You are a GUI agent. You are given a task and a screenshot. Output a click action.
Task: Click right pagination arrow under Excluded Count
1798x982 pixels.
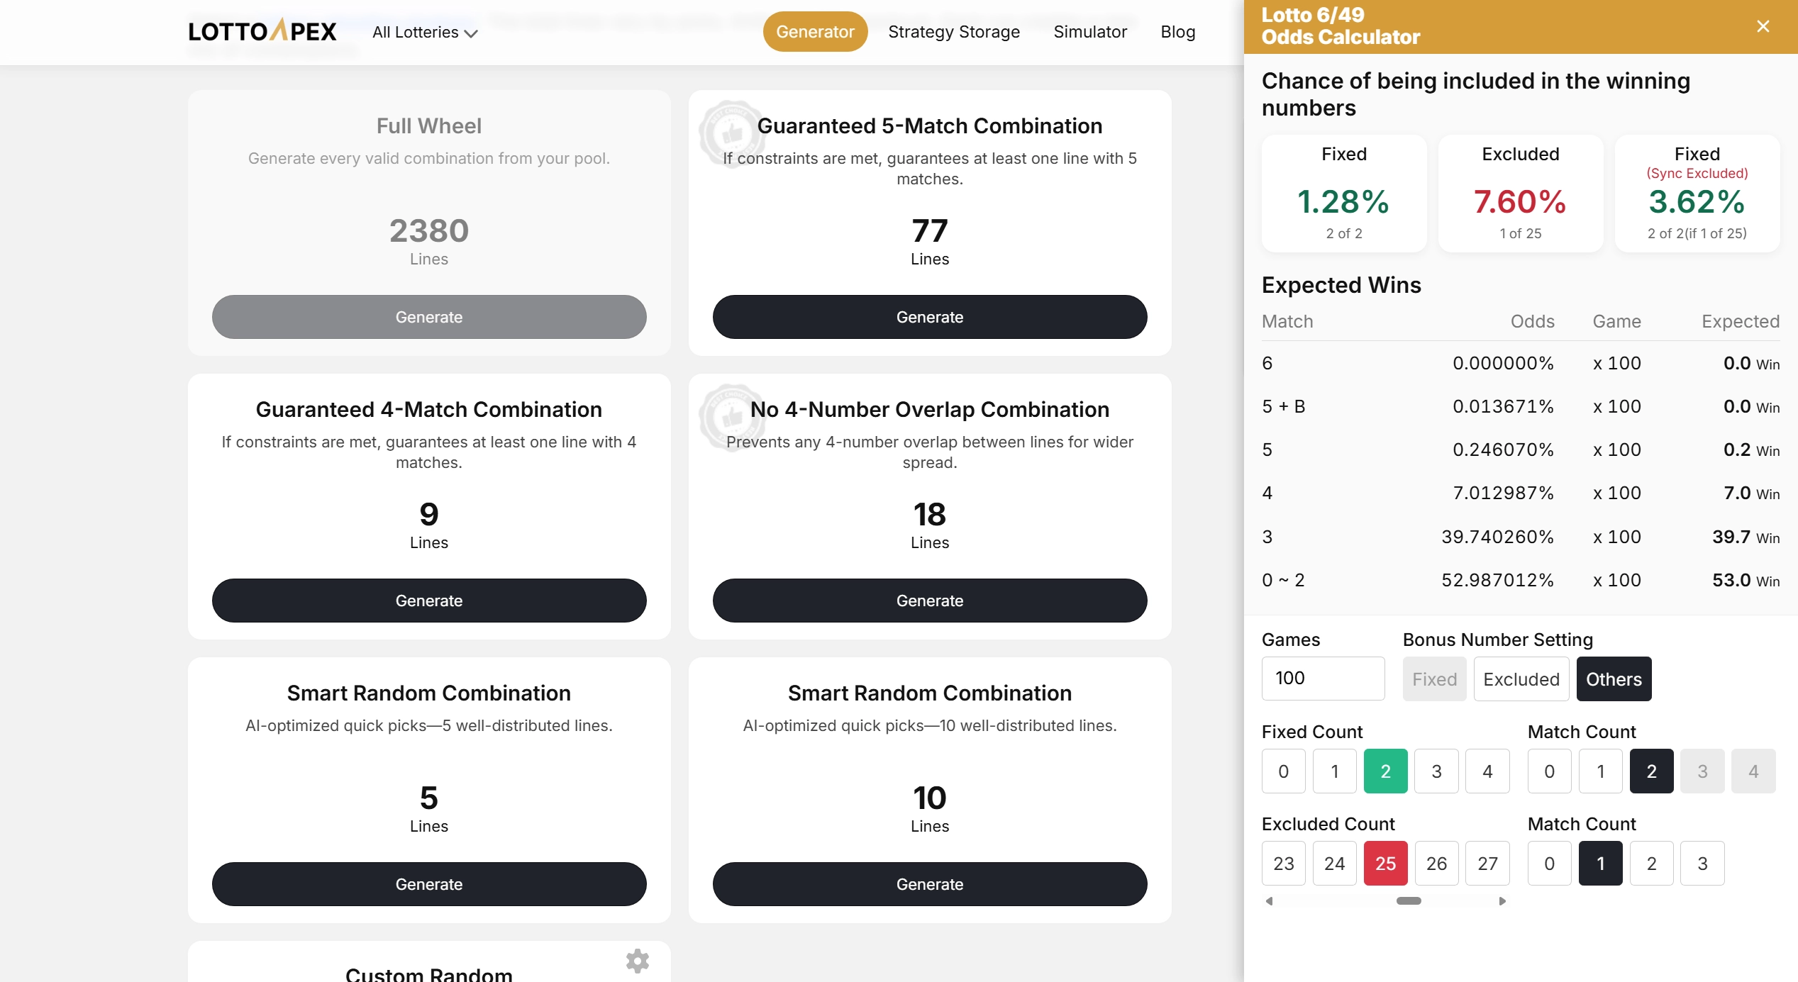tap(1502, 900)
